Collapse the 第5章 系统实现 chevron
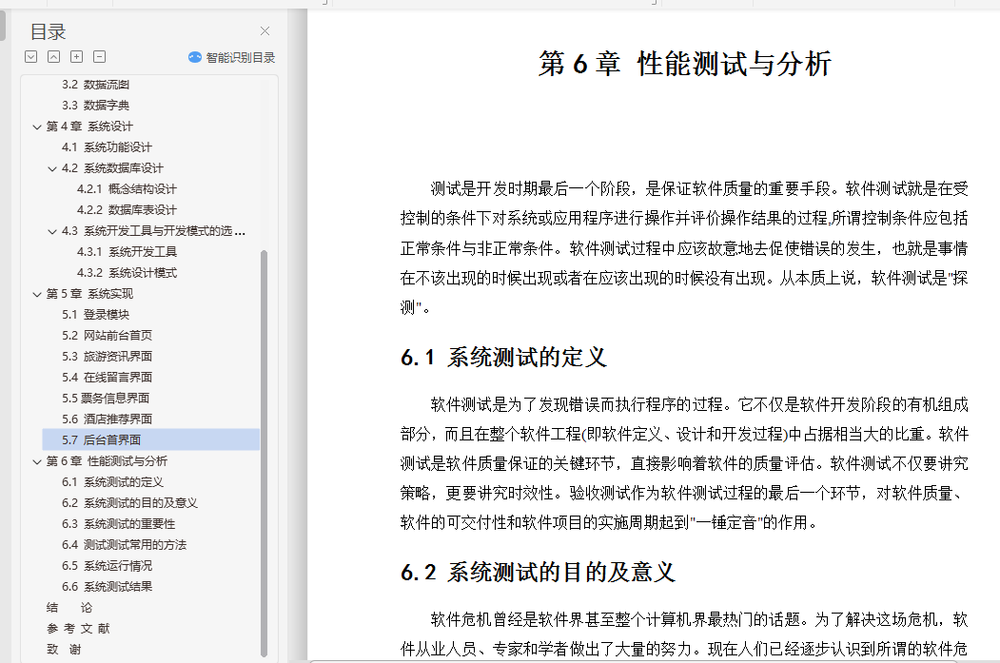 (37, 295)
